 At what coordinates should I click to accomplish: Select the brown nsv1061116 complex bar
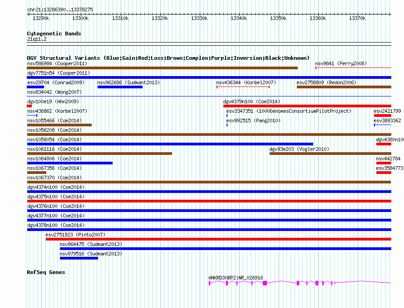point(99,154)
